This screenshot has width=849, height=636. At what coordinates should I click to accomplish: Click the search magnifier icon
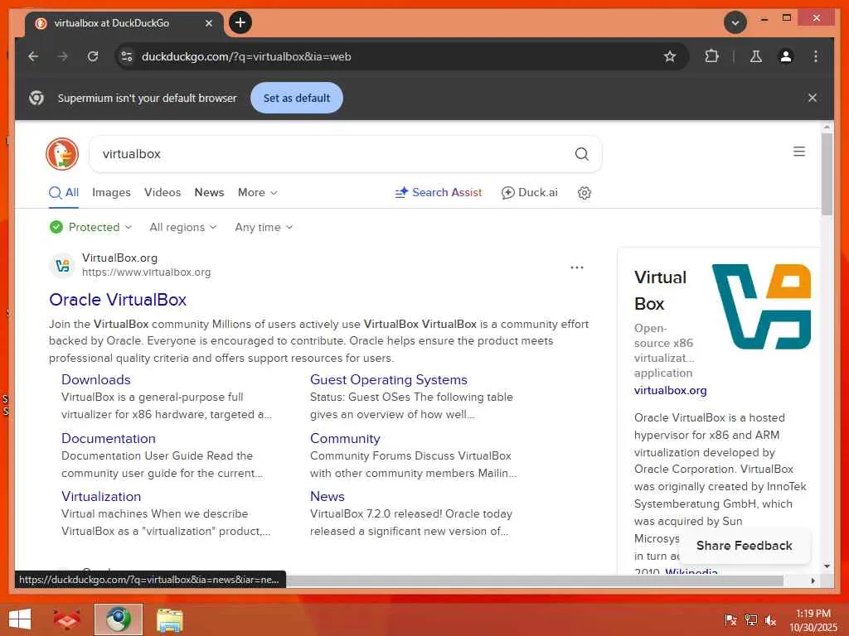(581, 154)
